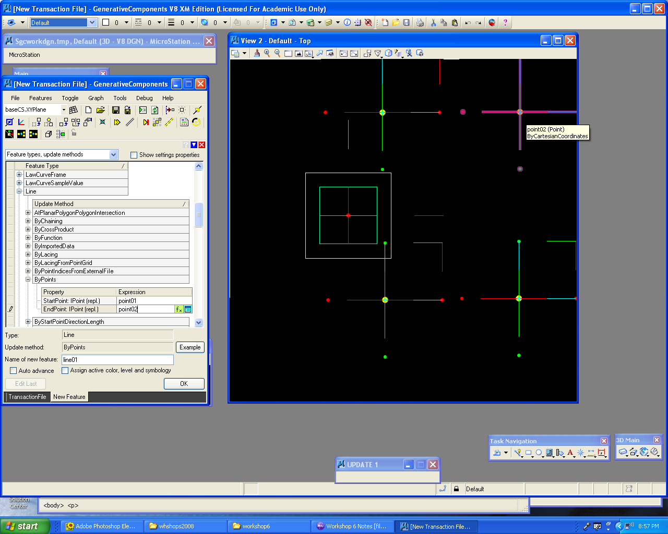Toggle Show settings properties checkbox
The image size is (668, 534).
(x=134, y=155)
